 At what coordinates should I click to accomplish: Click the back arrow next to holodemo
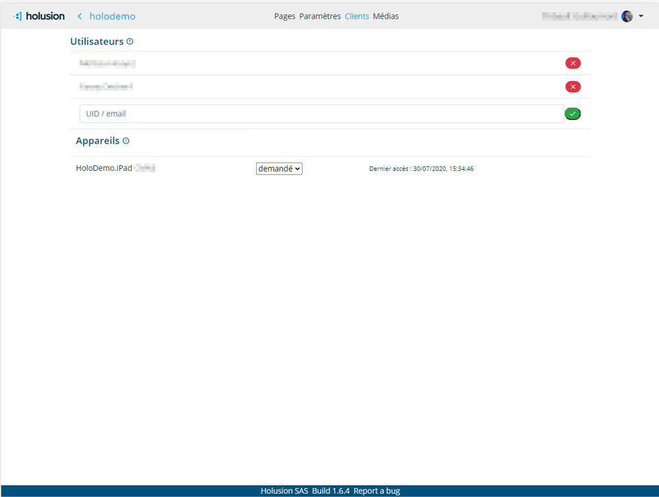[80, 16]
